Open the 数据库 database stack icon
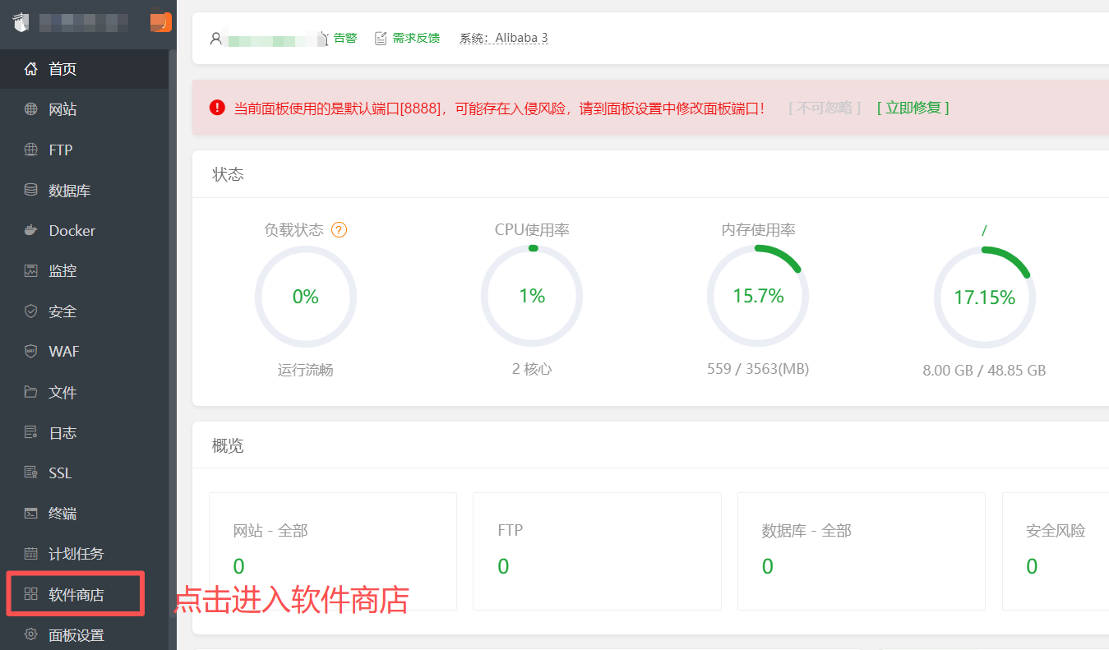 tap(31, 190)
